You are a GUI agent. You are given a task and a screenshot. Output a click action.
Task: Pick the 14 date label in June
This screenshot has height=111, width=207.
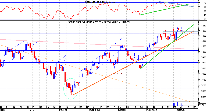click(14, 107)
